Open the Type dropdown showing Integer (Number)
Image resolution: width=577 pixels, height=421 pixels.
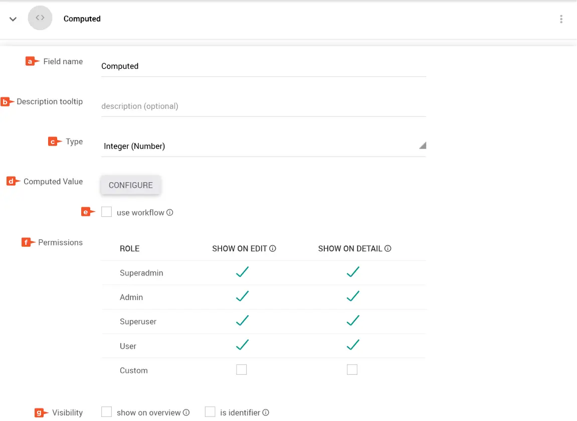(263, 146)
